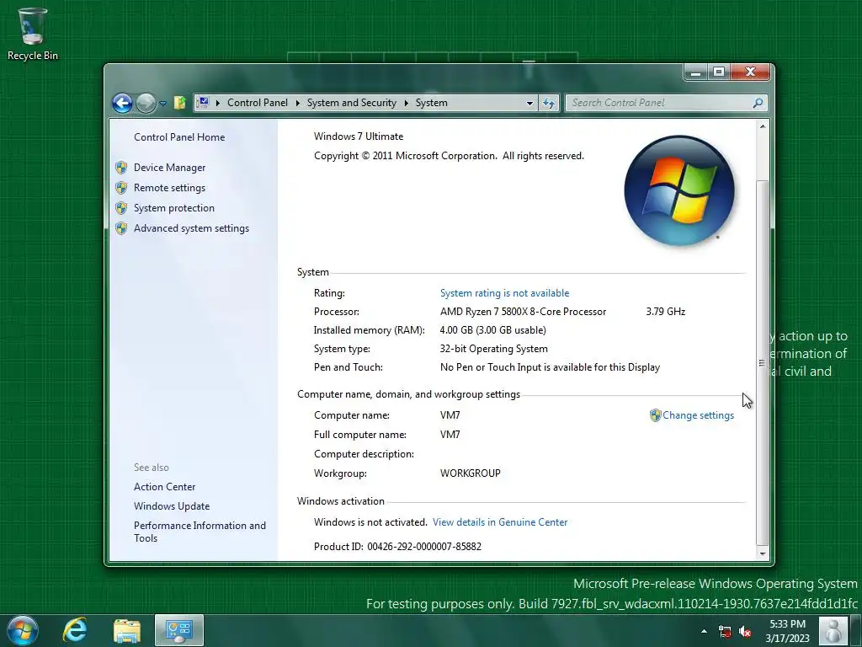Select the AMD Ryzen 7 5800X processor text
This screenshot has height=647, width=862.
(523, 312)
